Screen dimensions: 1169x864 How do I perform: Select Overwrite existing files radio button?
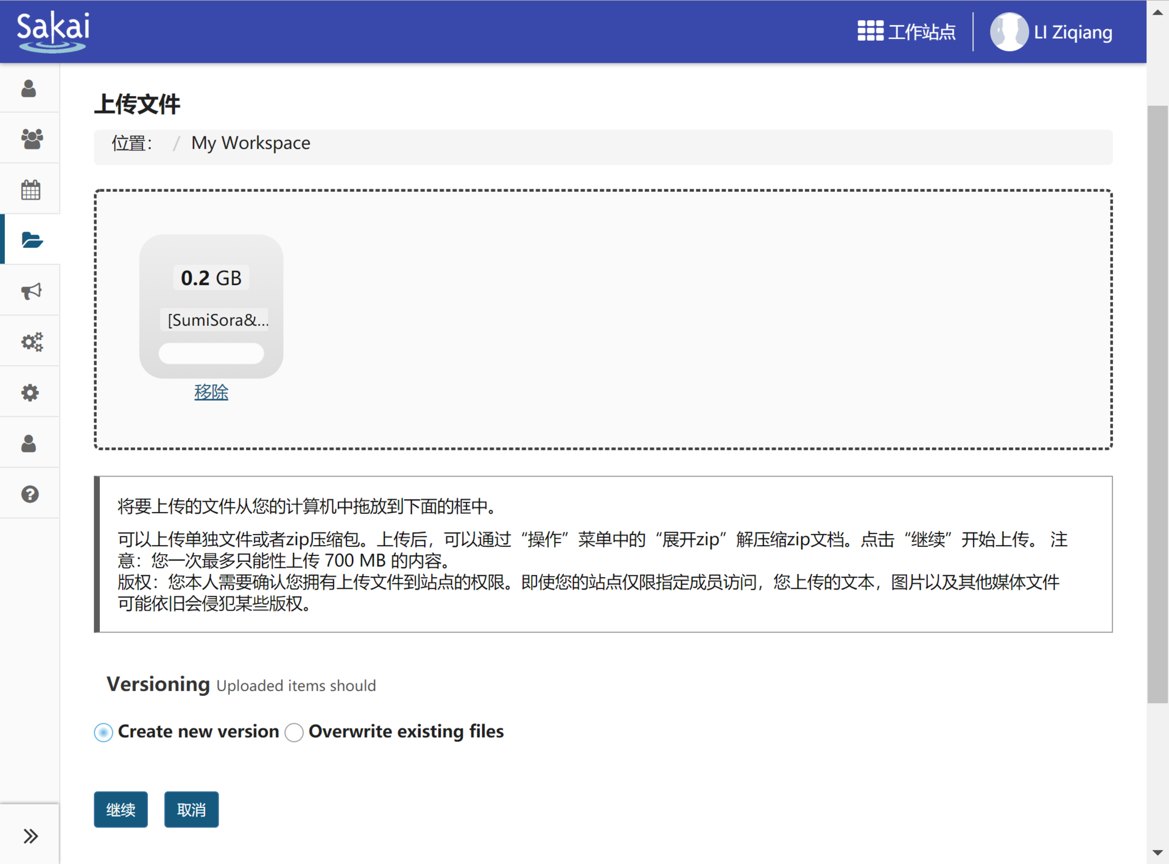coord(294,732)
